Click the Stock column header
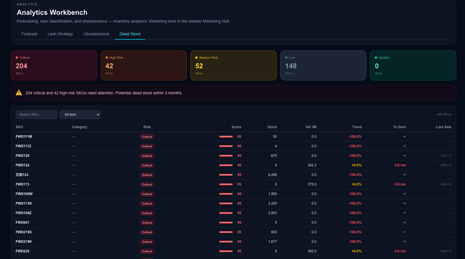The height and width of the screenshot is (259, 465). tap(272, 127)
